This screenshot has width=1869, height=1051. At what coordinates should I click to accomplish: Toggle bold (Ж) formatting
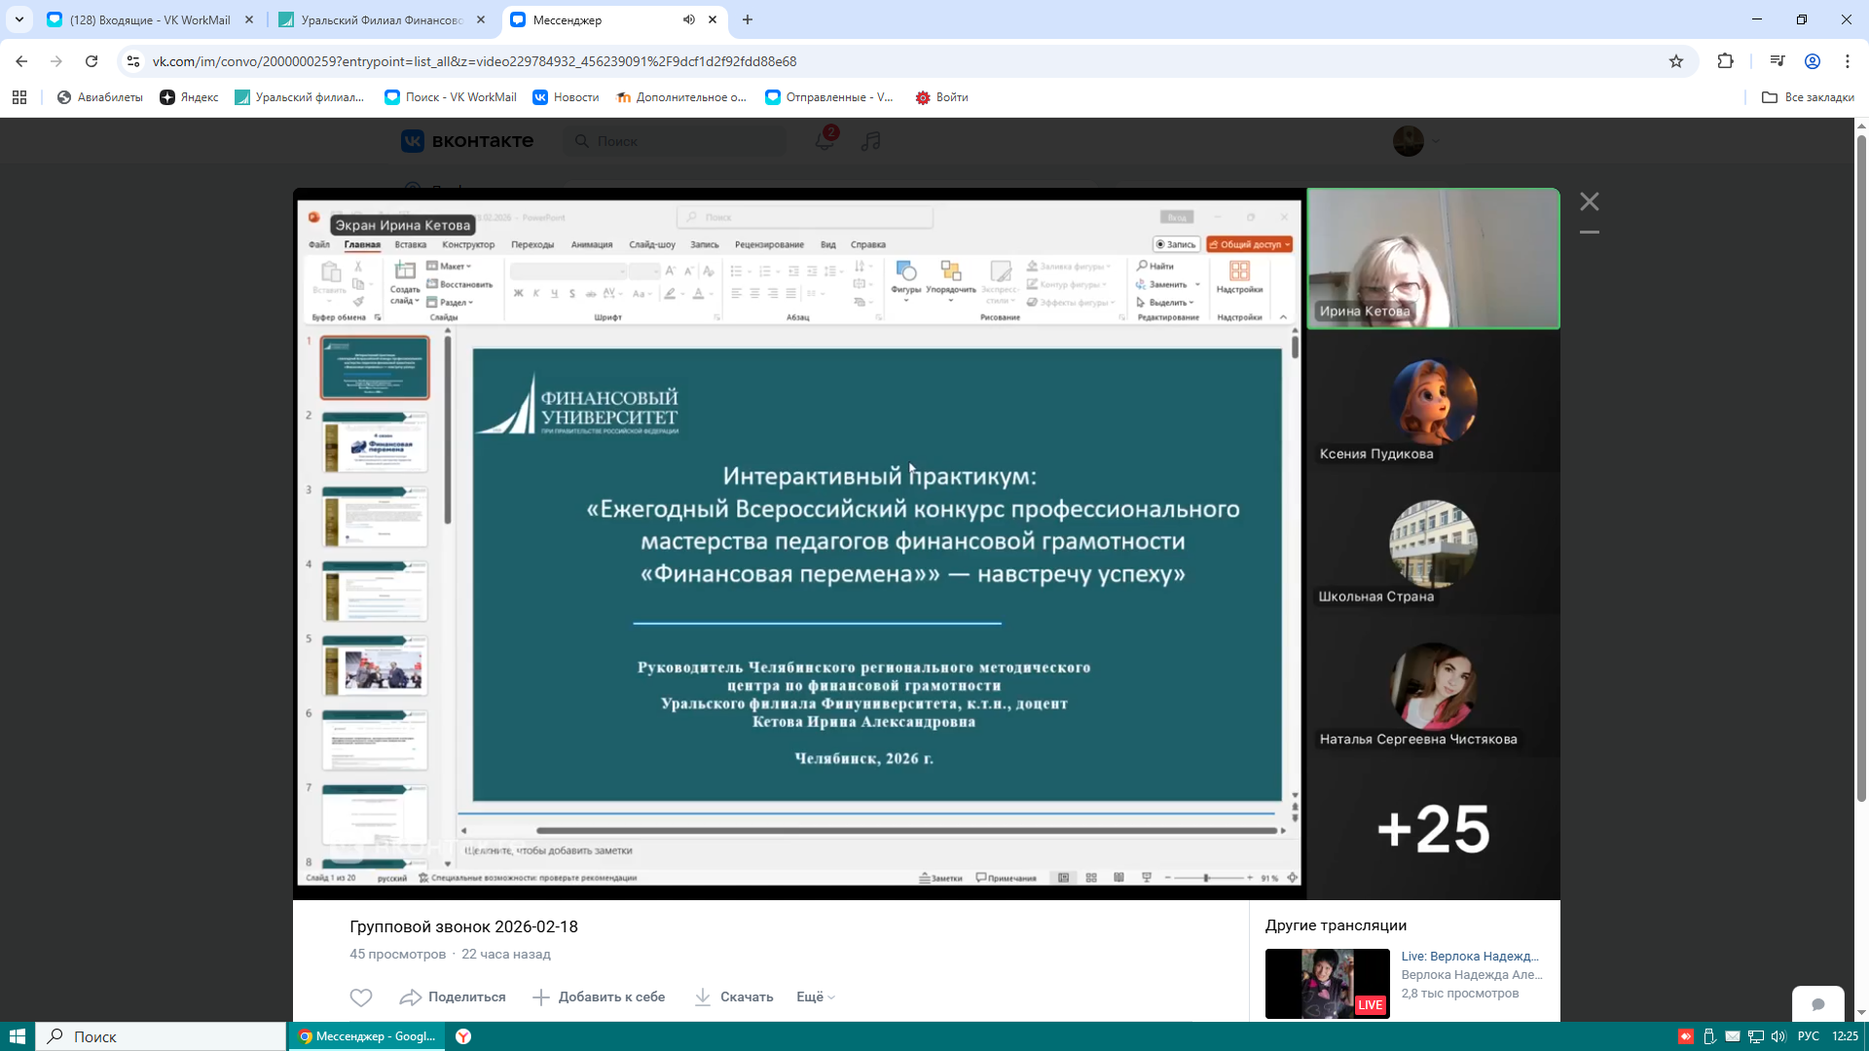click(x=518, y=293)
